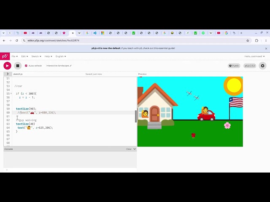Image resolution: width=270 pixels, height=202 pixels.
Task: Click the Console panel label
Action: click(x=8, y=149)
